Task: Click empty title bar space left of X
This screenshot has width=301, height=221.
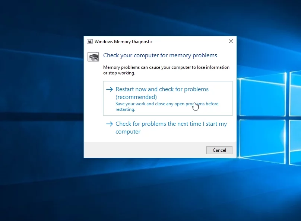Action: (189, 41)
